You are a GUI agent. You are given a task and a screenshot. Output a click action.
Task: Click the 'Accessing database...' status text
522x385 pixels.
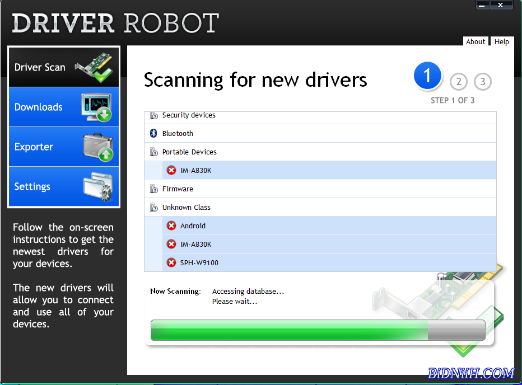click(248, 291)
